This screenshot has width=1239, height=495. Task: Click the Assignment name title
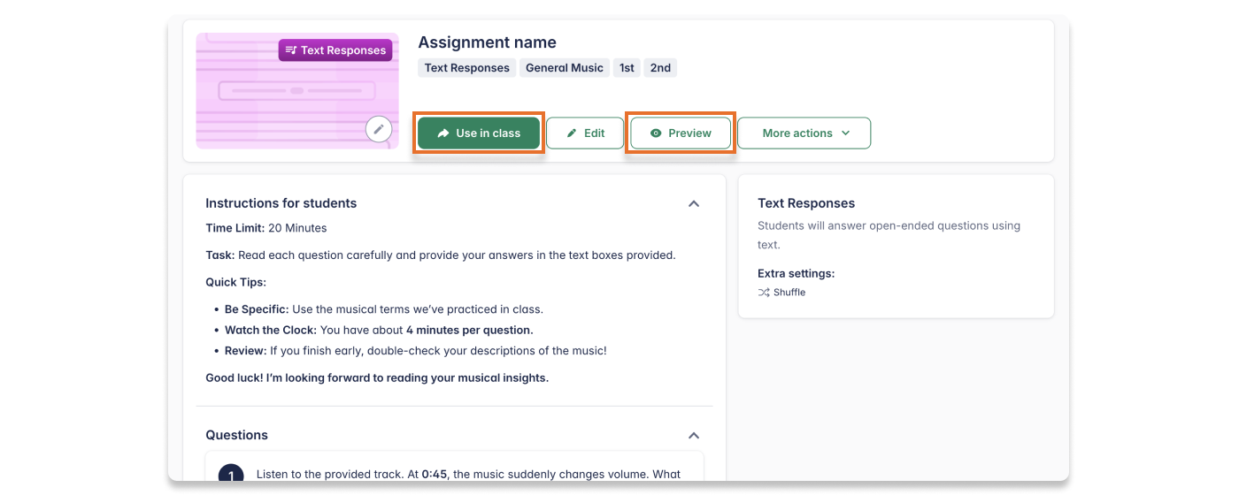click(487, 42)
